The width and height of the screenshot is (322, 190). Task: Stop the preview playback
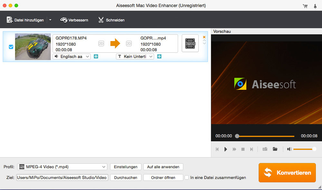point(243,149)
